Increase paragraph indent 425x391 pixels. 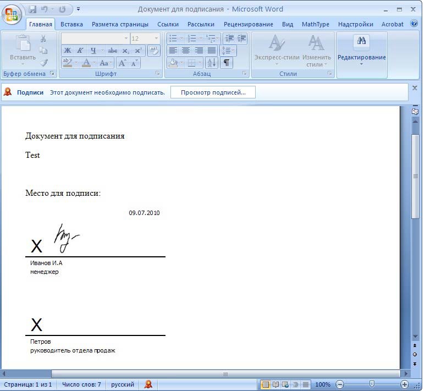(x=241, y=38)
